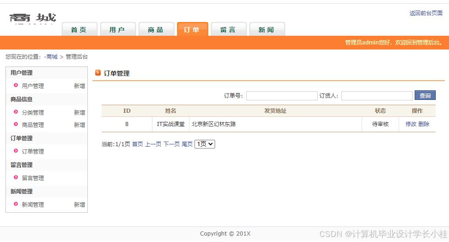Select the 订单 tab

click(x=192, y=29)
